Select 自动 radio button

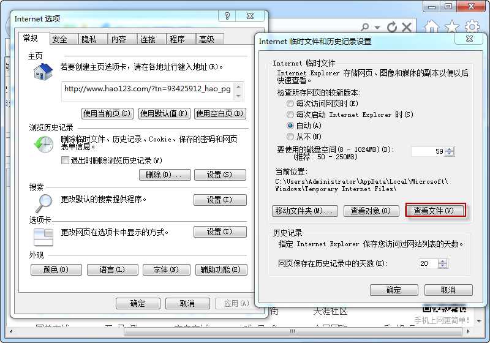290,126
